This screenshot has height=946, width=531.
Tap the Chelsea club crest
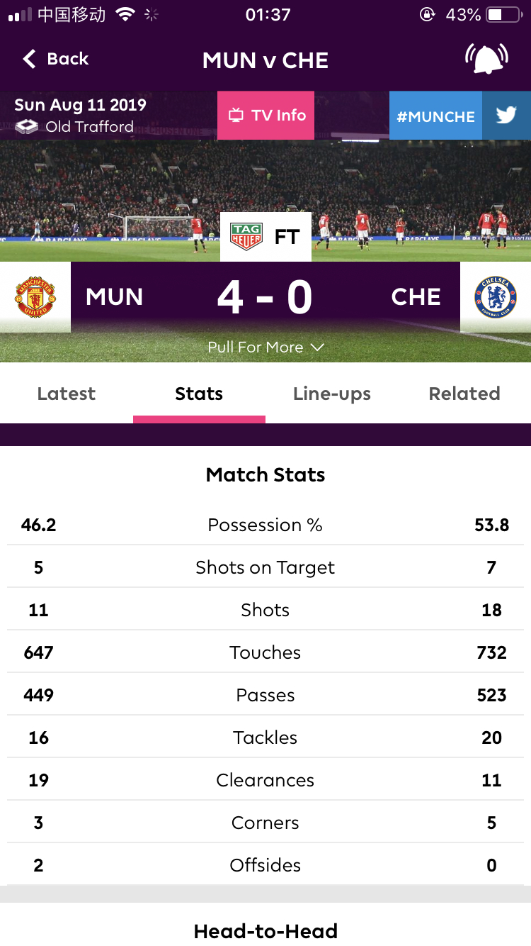496,297
